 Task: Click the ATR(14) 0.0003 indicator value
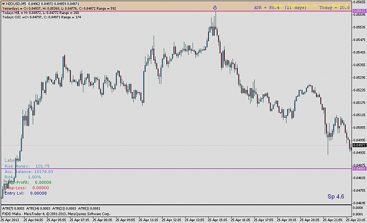pyautogui.click(x=38, y=208)
